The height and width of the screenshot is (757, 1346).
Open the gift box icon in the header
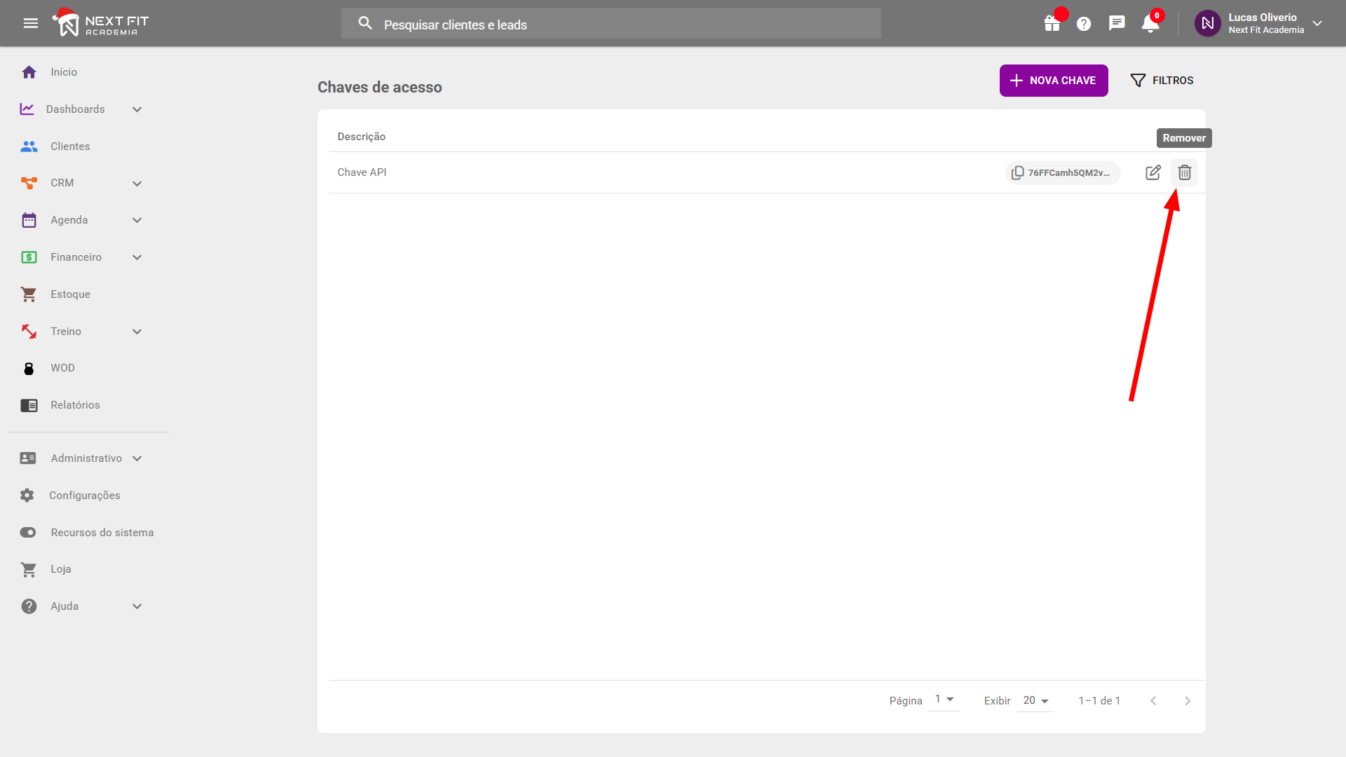click(x=1052, y=24)
